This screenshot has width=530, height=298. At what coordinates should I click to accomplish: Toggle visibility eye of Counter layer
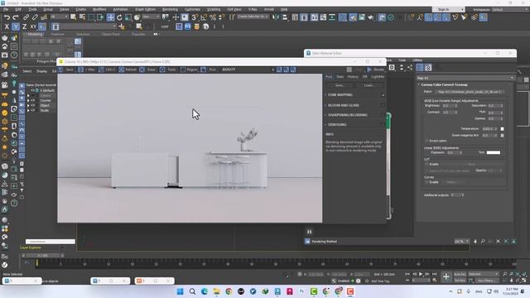tap(33, 100)
